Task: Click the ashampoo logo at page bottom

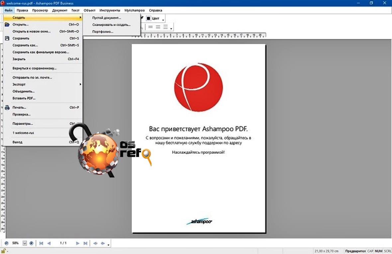Action: tap(199, 221)
